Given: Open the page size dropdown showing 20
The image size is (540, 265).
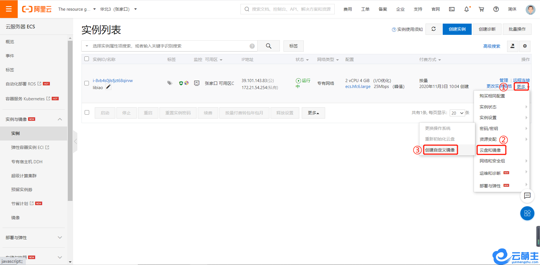Looking at the screenshot, I should (457, 113).
